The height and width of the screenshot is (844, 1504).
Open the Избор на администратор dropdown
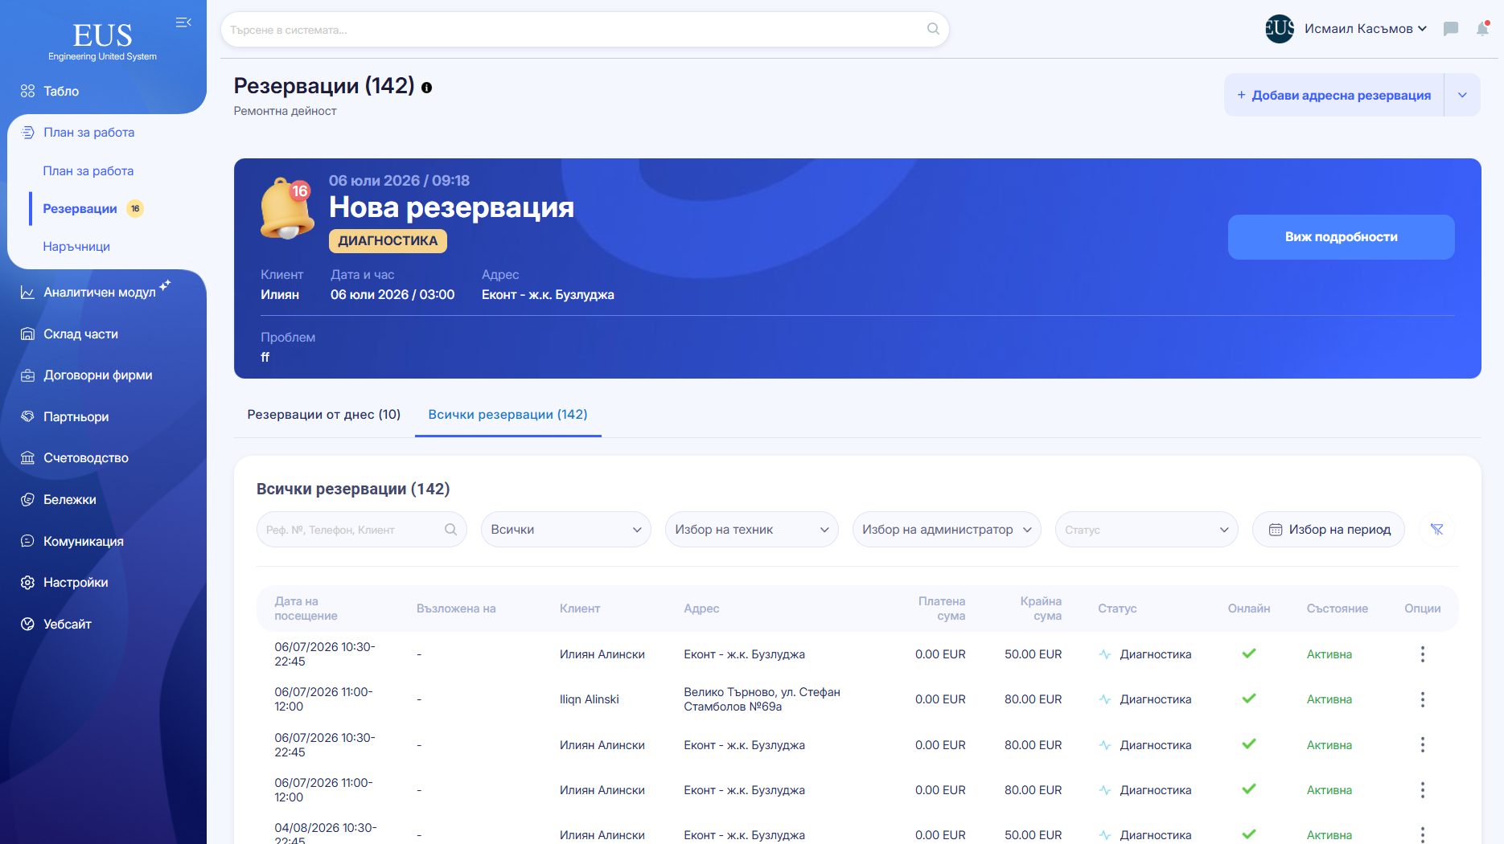tap(947, 530)
